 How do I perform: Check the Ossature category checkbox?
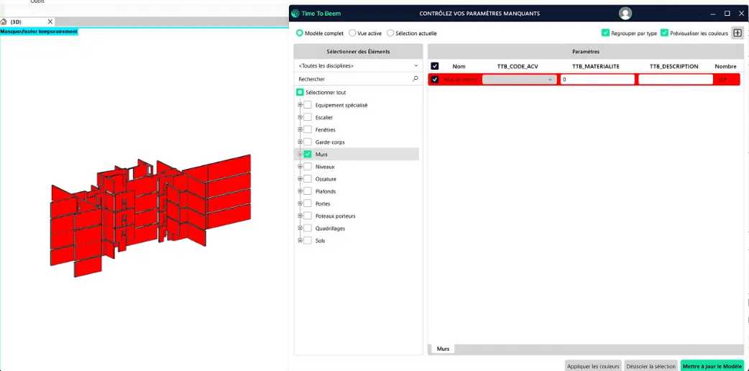308,179
